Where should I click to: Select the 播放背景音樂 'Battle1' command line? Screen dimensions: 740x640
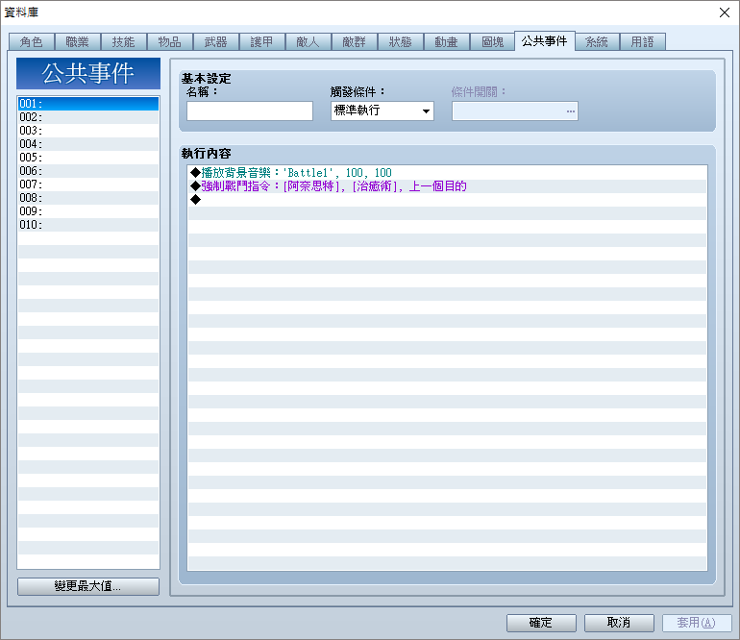448,173
